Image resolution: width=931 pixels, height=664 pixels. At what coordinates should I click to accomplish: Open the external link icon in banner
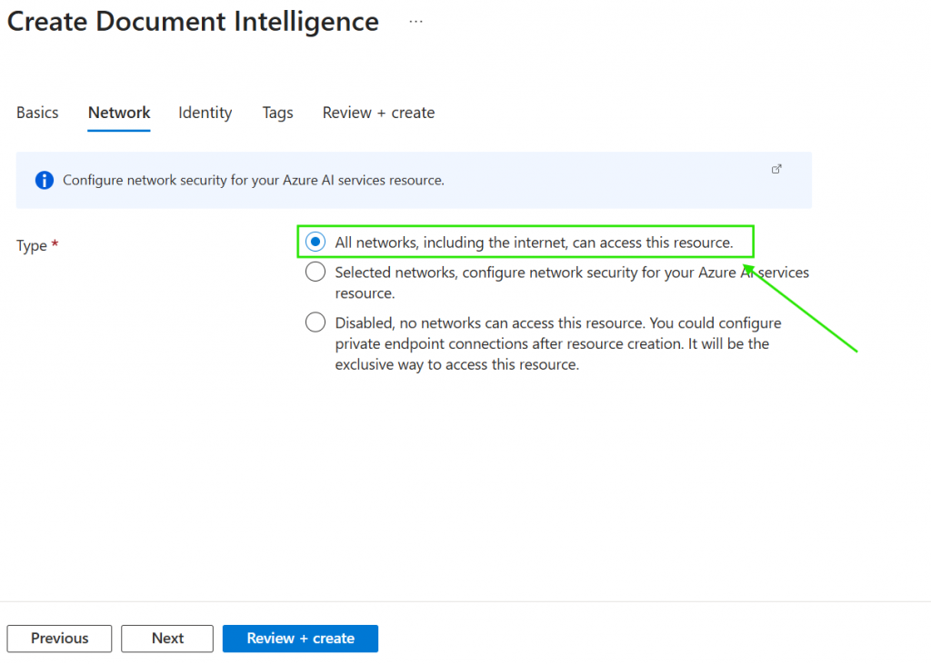click(776, 169)
